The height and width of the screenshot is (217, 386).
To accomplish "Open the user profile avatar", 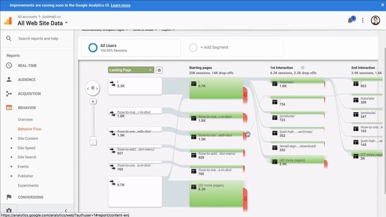I will coord(375,20).
